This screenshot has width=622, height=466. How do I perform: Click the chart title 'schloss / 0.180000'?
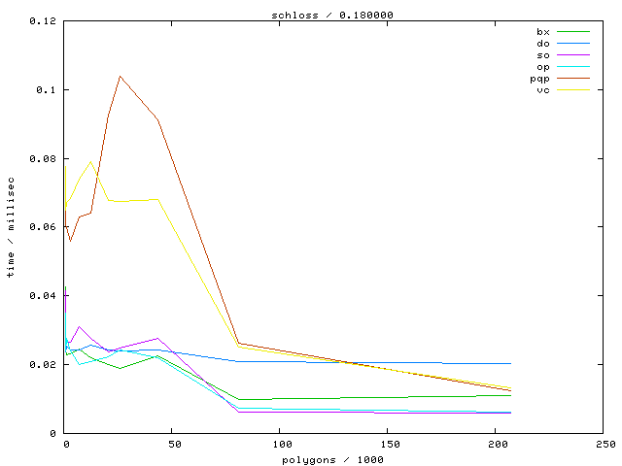pos(333,15)
